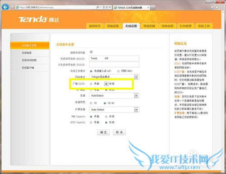Open the browser tools gear icon
Screen dimensions: 226x174
[221, 7]
